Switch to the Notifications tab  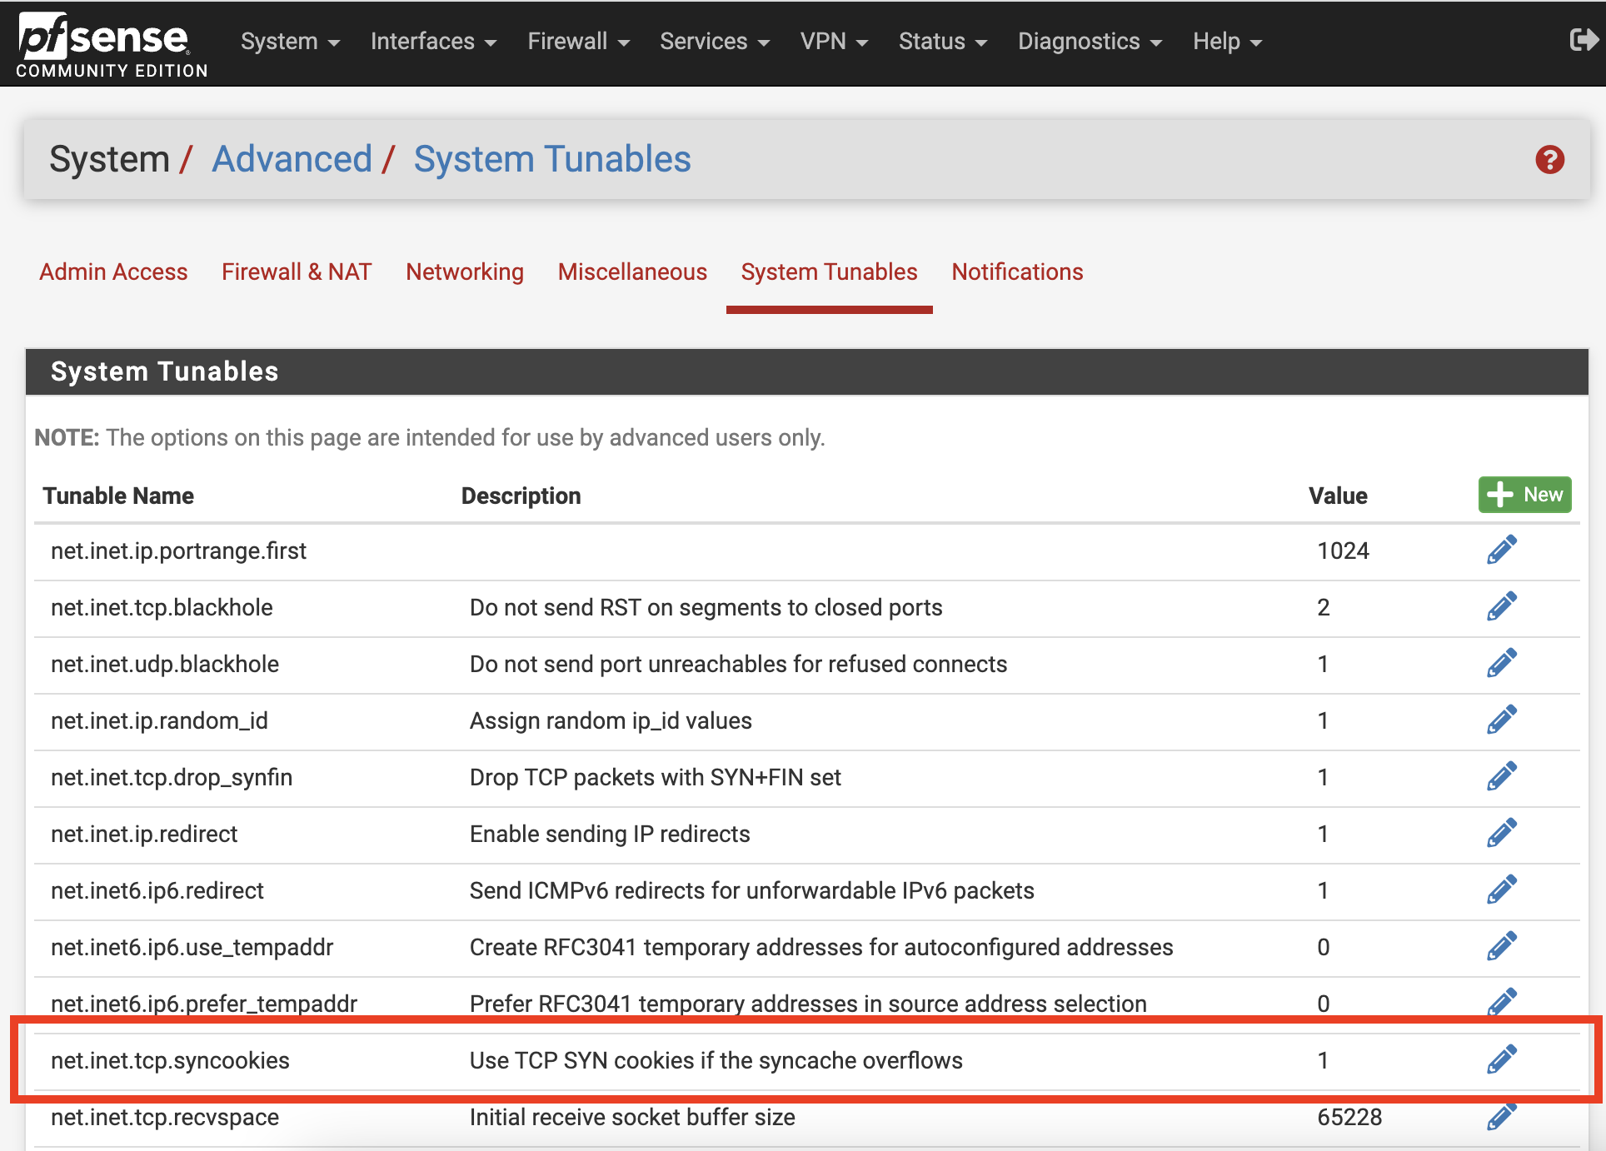(x=1017, y=272)
